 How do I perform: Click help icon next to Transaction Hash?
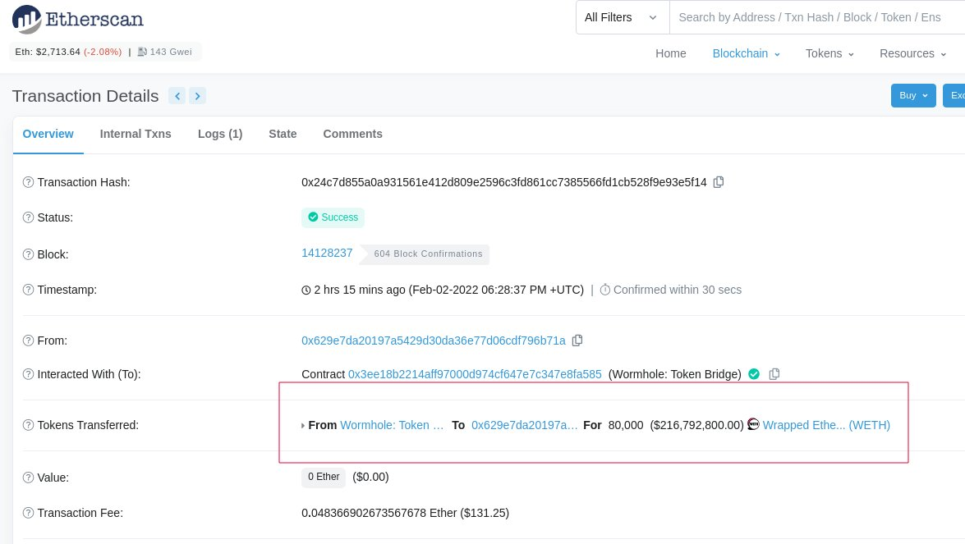[28, 182]
